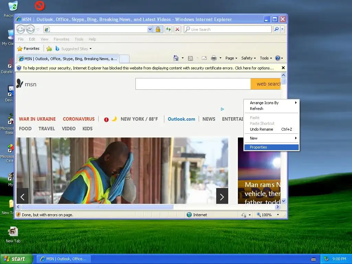Viewport: 352px width, 264px height.
Task: Click the Live Search magnifier button
Action: 277,29
